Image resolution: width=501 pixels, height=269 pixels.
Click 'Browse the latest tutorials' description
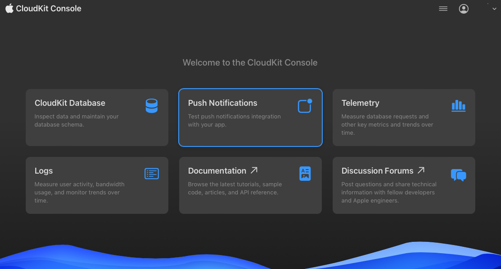pyautogui.click(x=235, y=189)
